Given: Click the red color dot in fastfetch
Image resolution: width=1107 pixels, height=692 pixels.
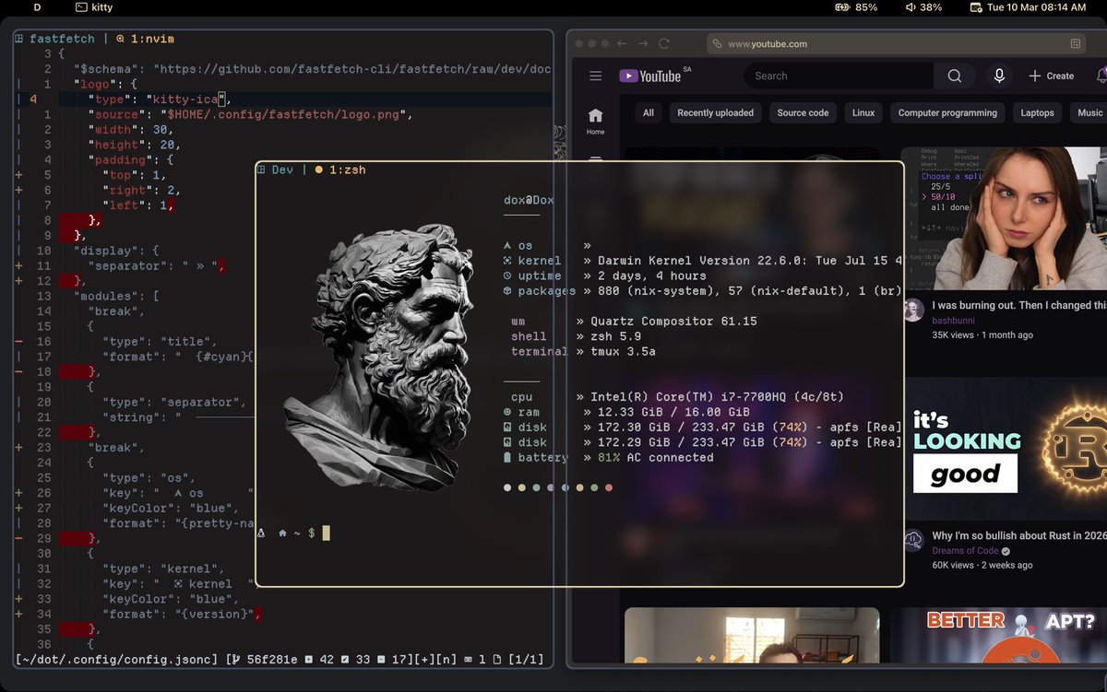Looking at the screenshot, I should point(610,487).
